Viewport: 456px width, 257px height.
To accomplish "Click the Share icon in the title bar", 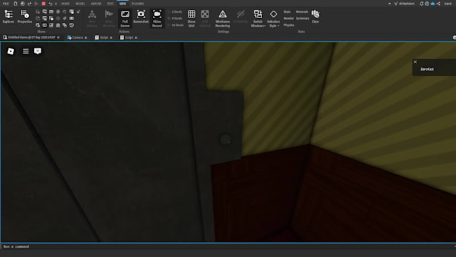I will [439, 3].
